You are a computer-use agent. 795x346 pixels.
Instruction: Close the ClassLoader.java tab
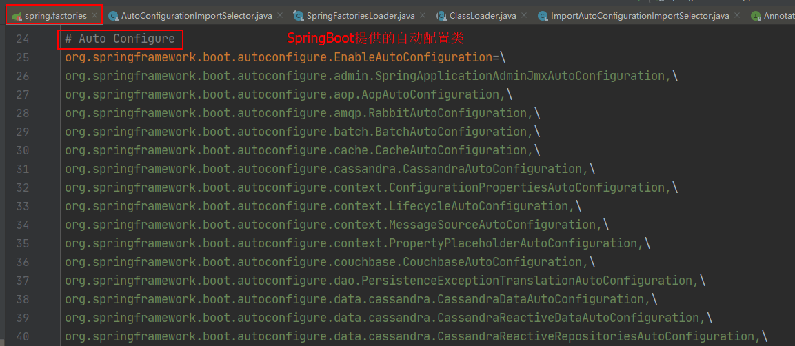524,16
